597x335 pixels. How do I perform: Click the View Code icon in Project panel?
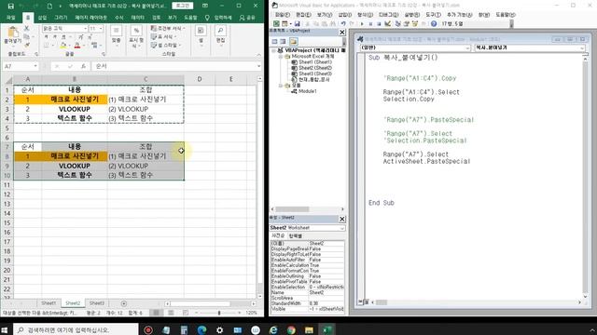point(274,41)
